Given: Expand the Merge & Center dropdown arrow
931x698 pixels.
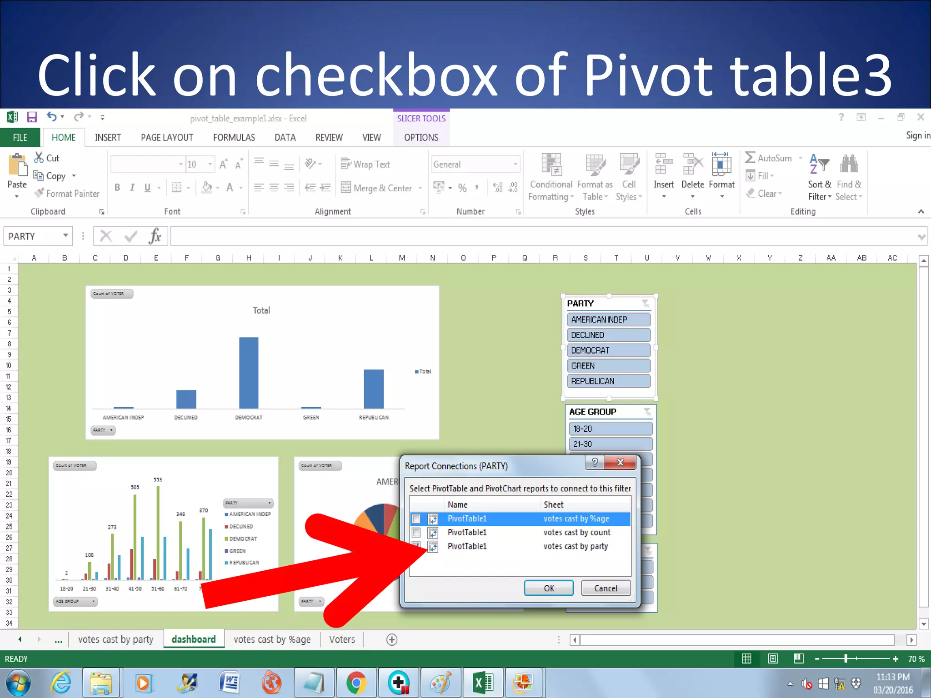Looking at the screenshot, I should [x=420, y=188].
